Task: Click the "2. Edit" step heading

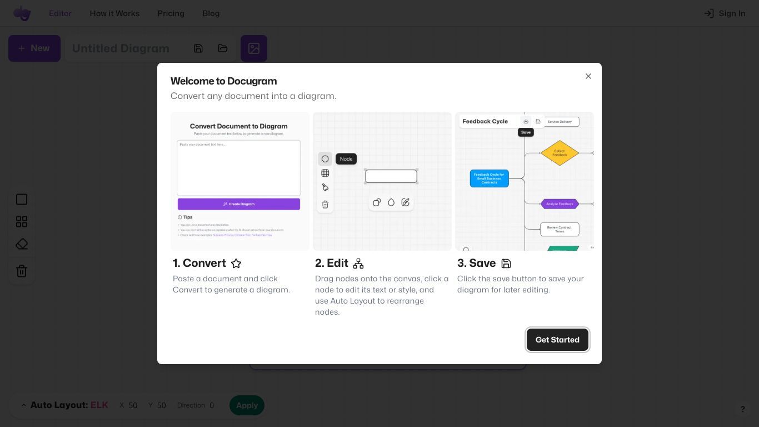Action: tap(332, 264)
